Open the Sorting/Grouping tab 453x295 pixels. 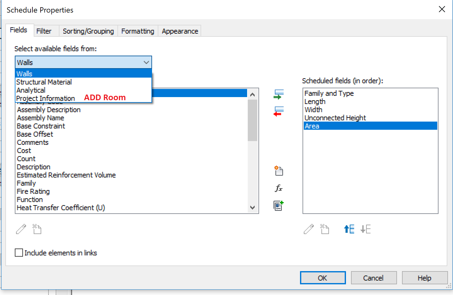tap(88, 31)
